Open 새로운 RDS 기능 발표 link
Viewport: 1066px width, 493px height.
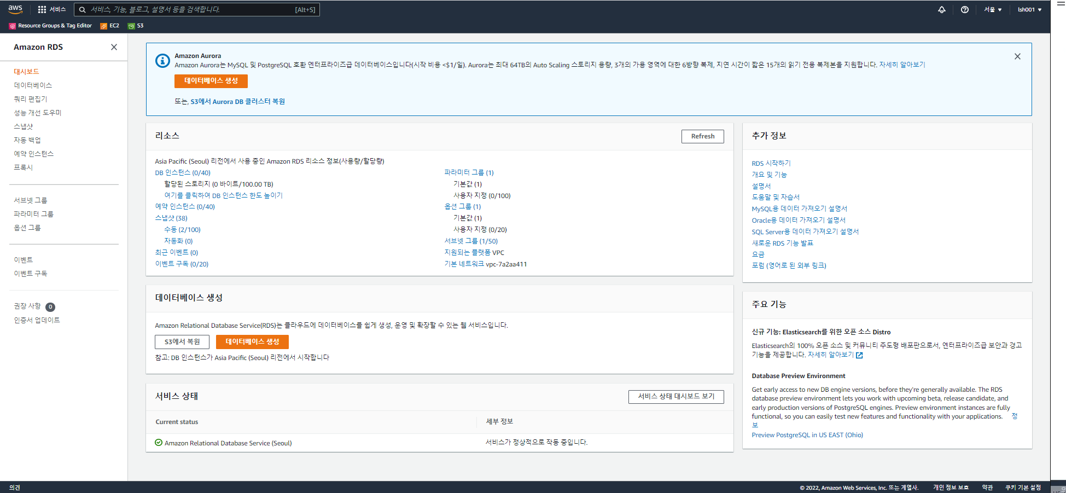tap(782, 243)
